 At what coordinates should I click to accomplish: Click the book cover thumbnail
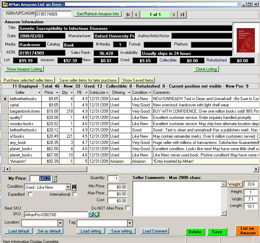click(245, 40)
